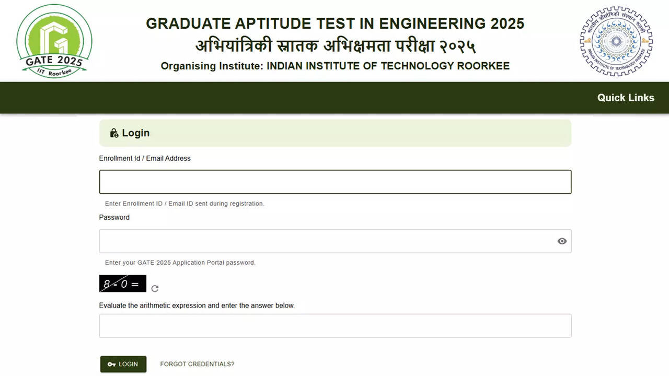Refresh the captcha arithmetic expression
Image resolution: width=669 pixels, height=376 pixels.
pyautogui.click(x=155, y=288)
